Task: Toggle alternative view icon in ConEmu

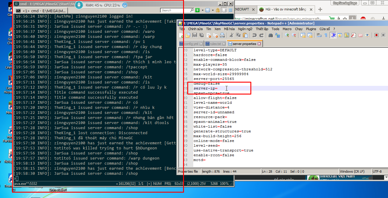Action: [x=224, y=10]
